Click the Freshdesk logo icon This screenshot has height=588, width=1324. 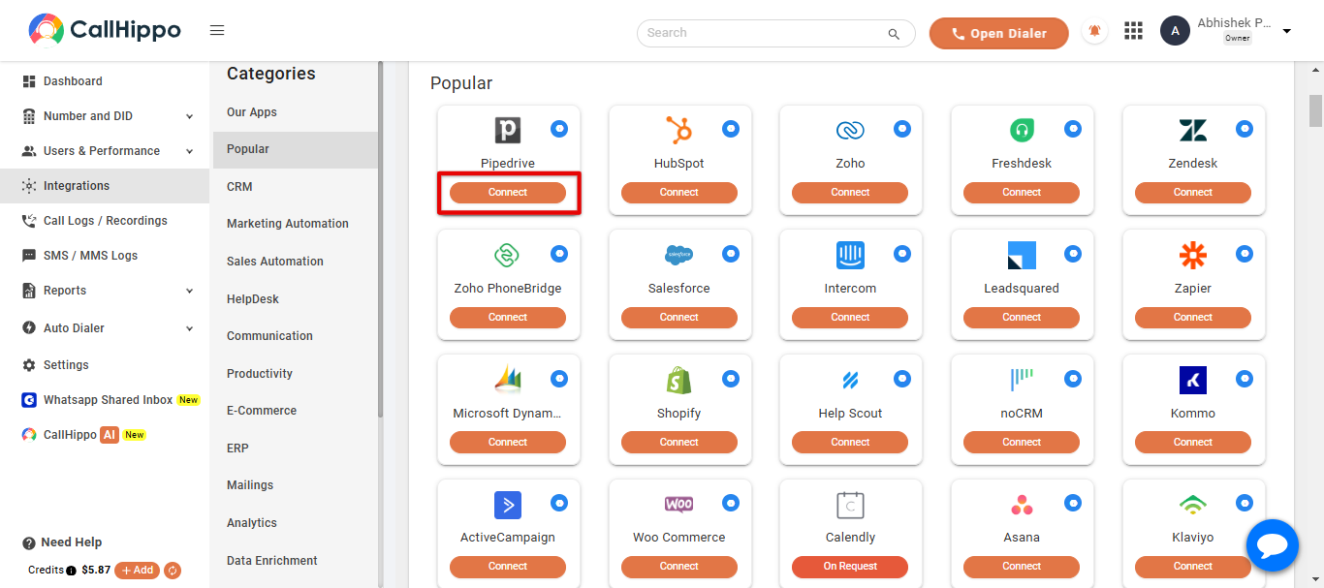tap(1022, 130)
